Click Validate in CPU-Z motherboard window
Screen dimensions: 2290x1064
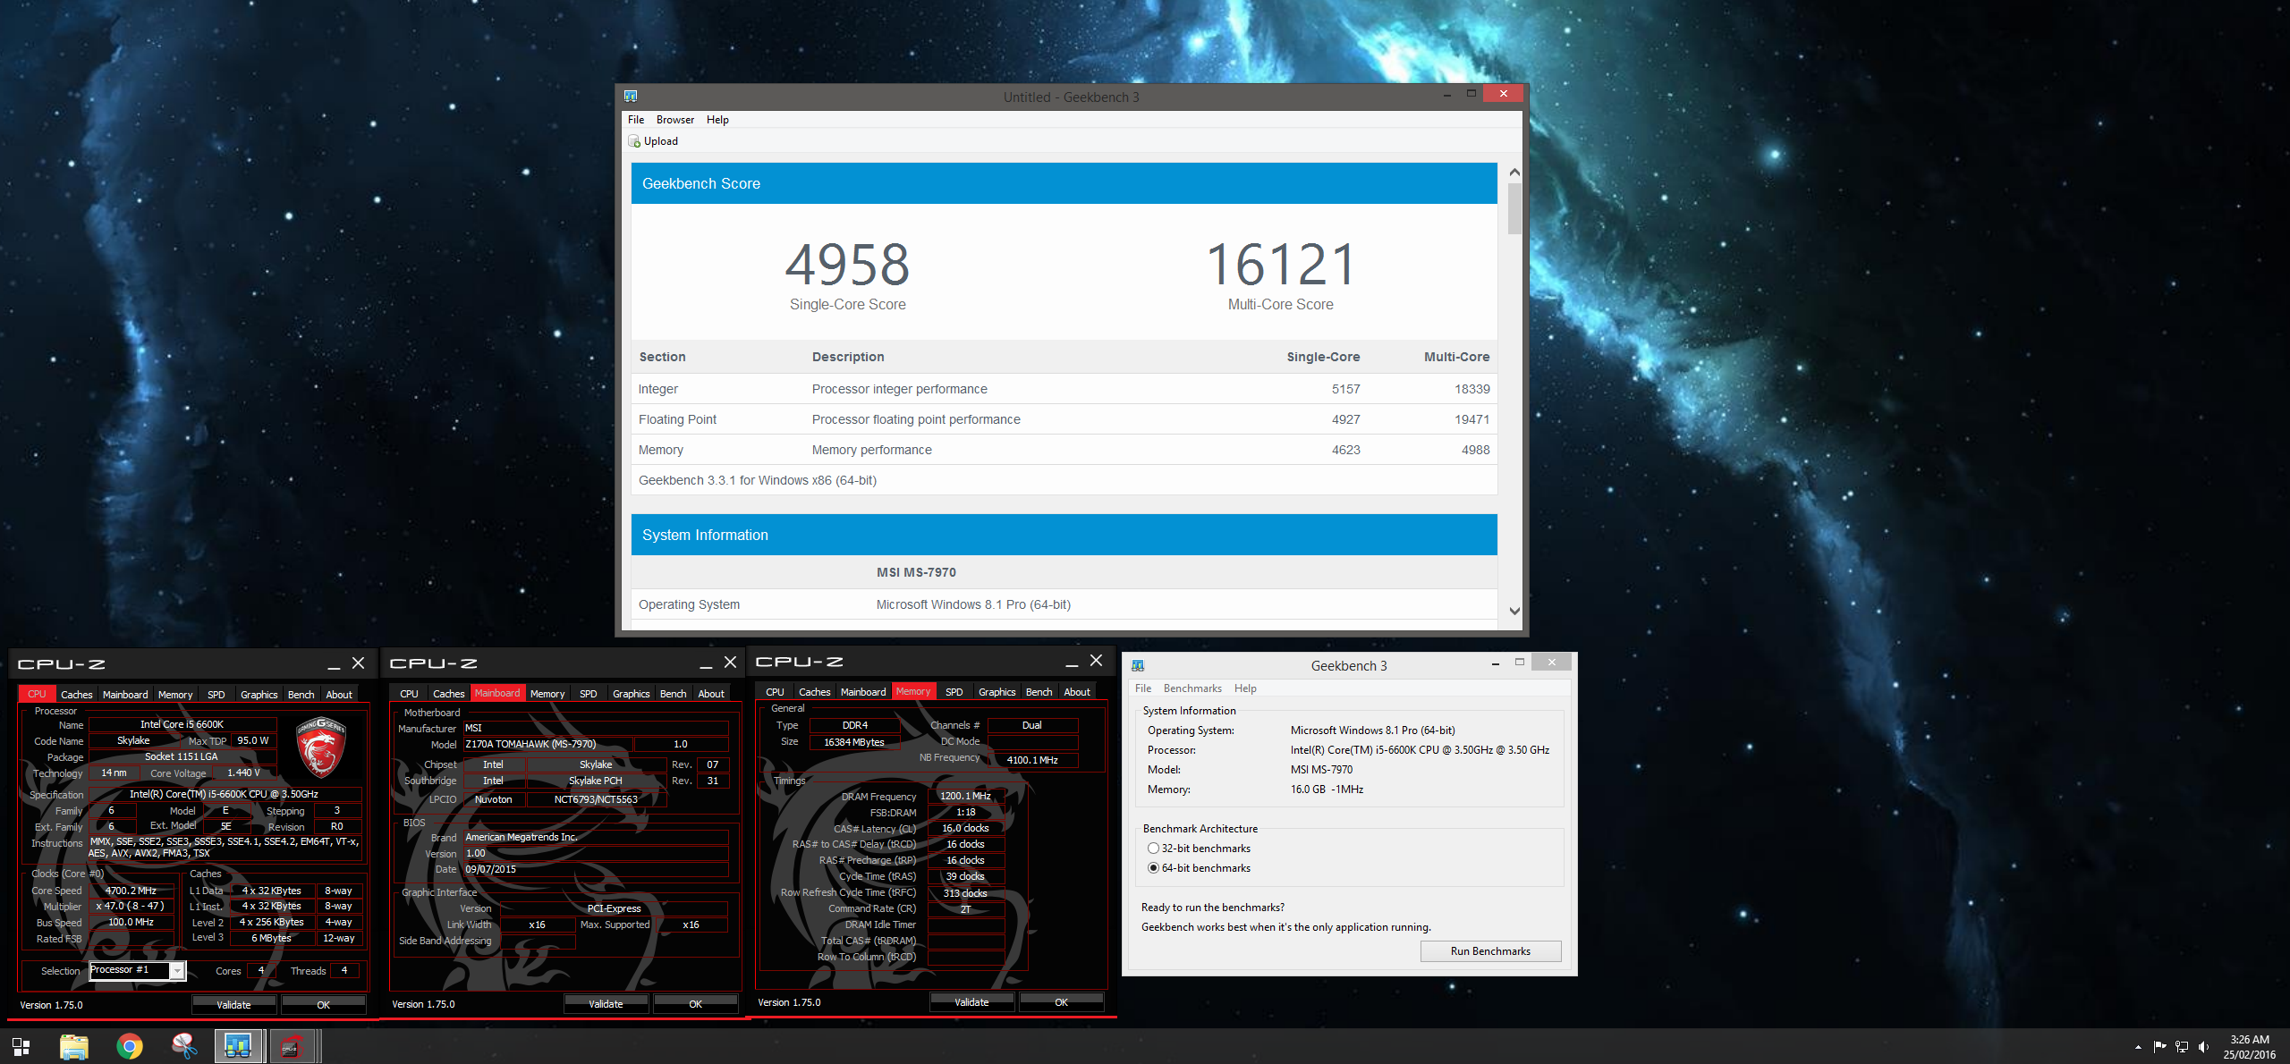pyautogui.click(x=606, y=1004)
